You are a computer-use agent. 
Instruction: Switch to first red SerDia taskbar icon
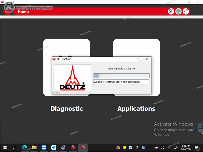coord(73,147)
